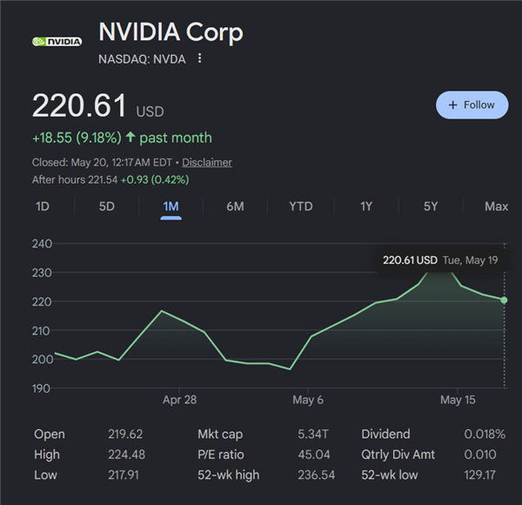522x505 pixels.
Task: Switch to the 1Y chart range
Action: [366, 206]
